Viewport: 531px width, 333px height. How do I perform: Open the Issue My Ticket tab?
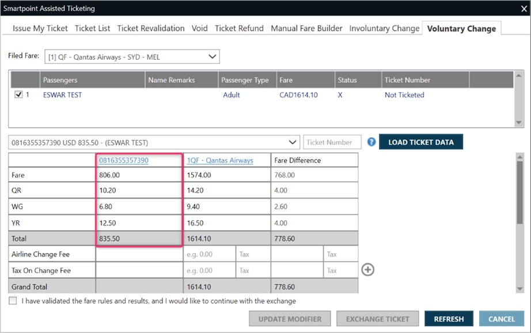(40, 28)
